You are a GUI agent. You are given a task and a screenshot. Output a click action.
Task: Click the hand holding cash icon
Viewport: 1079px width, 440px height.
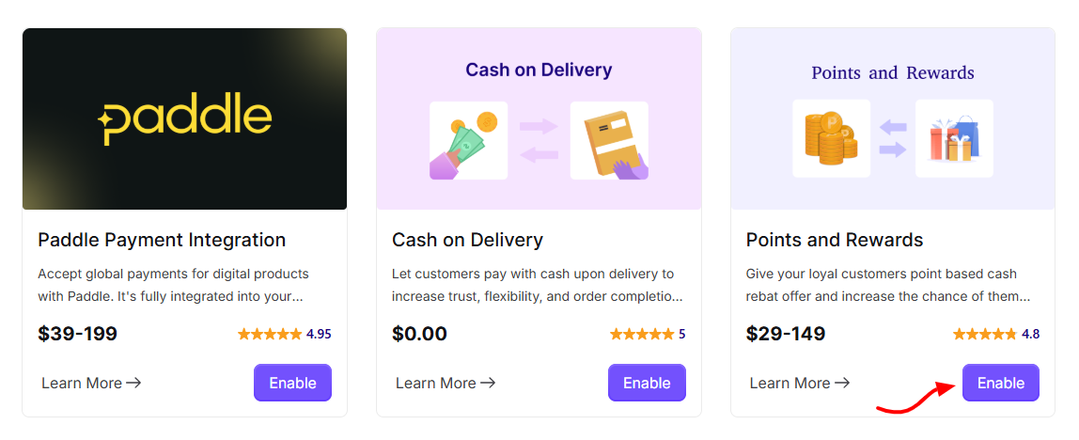[x=469, y=140]
